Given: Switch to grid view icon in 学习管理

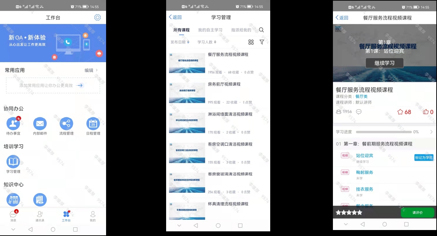Looking at the screenshot, I should (251, 42).
